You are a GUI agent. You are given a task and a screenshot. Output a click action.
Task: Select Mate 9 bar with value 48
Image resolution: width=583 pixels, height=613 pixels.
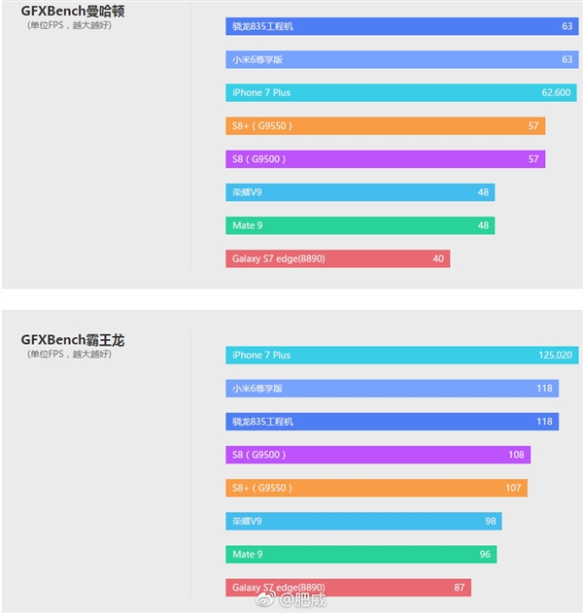click(x=360, y=225)
